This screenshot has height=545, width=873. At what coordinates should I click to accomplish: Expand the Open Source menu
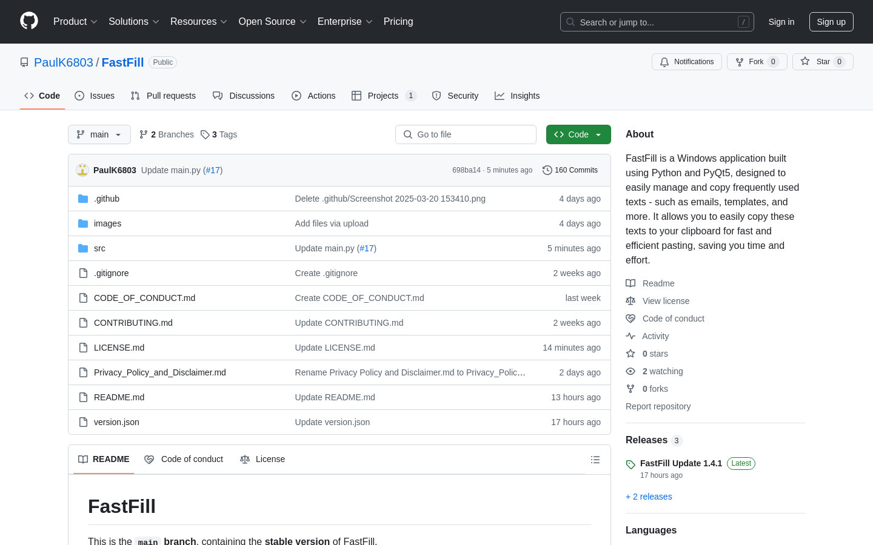pos(273,22)
